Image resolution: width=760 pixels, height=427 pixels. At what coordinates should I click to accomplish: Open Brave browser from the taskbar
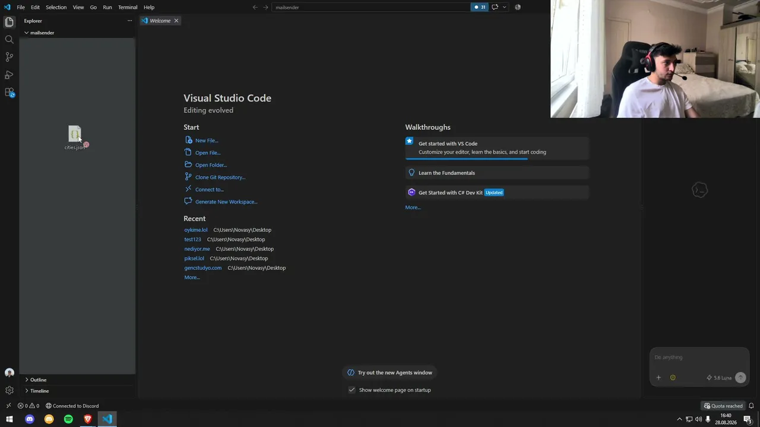tap(88, 419)
